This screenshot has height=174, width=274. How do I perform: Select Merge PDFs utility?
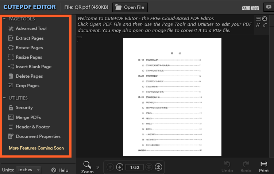tap(25, 117)
